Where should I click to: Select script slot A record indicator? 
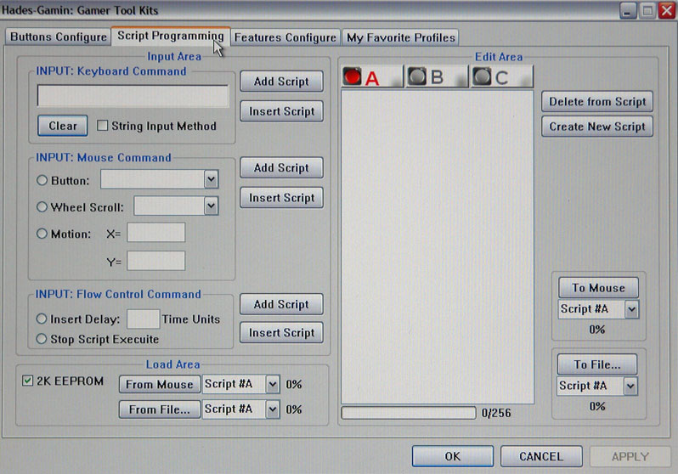[353, 76]
